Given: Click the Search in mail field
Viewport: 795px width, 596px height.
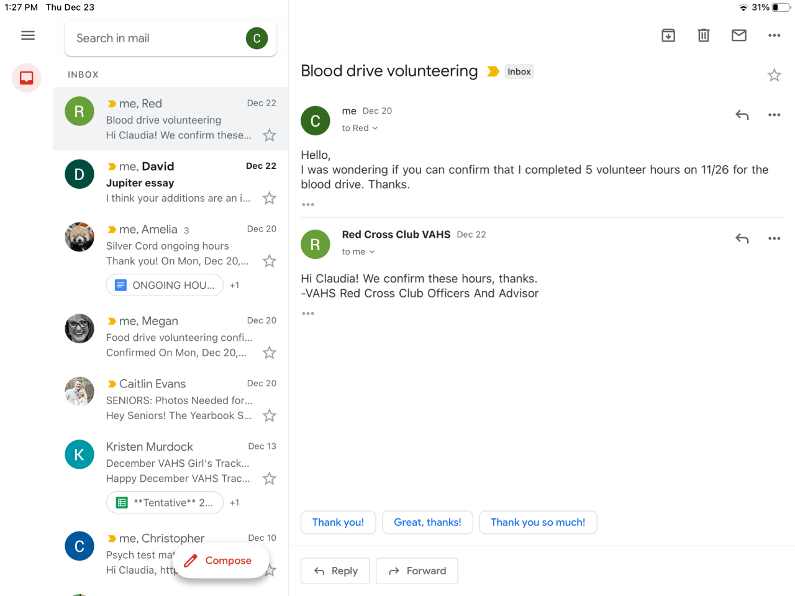Looking at the screenshot, I should tap(155, 38).
